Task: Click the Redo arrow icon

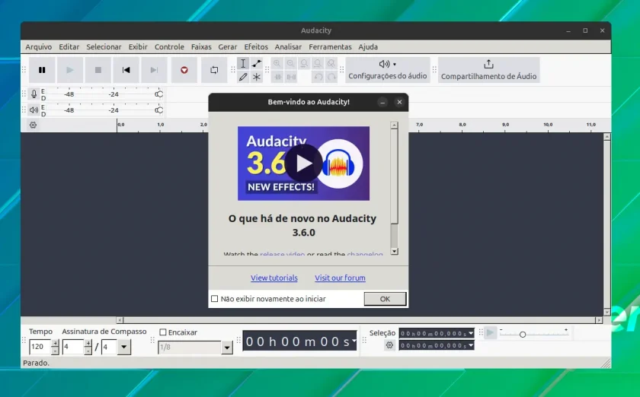Action: (x=331, y=77)
